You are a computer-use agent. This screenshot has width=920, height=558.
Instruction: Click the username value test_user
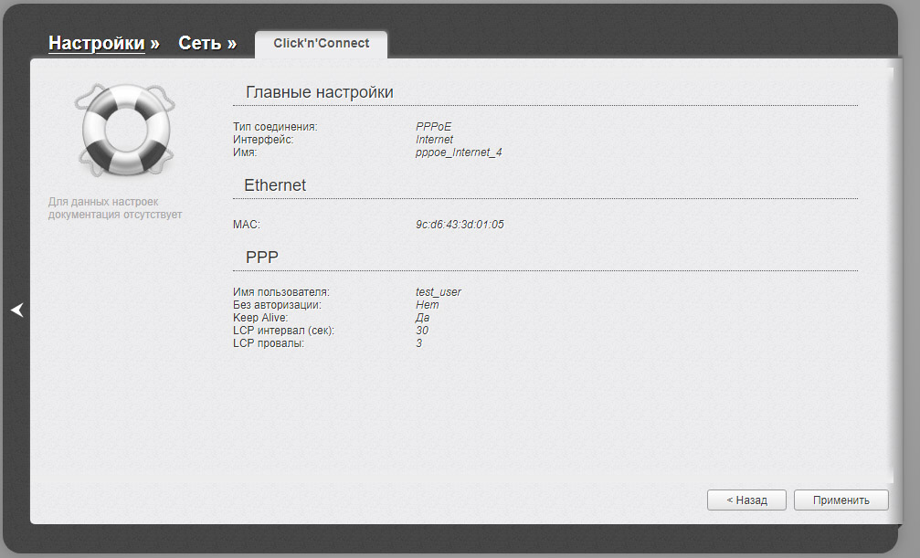click(x=439, y=292)
